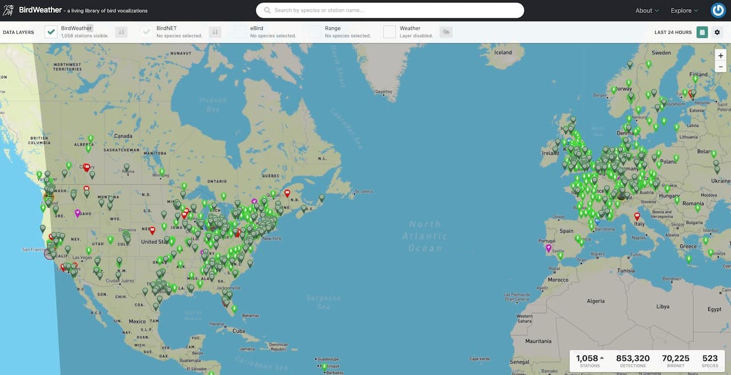Select the blue marker near Barcelona

pos(597,221)
